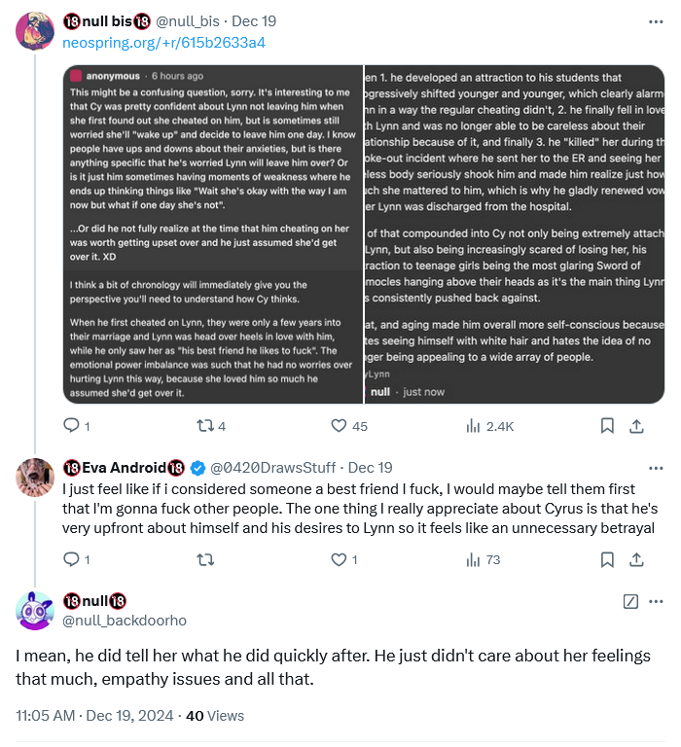Reply to Eva Android's post

[x=71, y=559]
